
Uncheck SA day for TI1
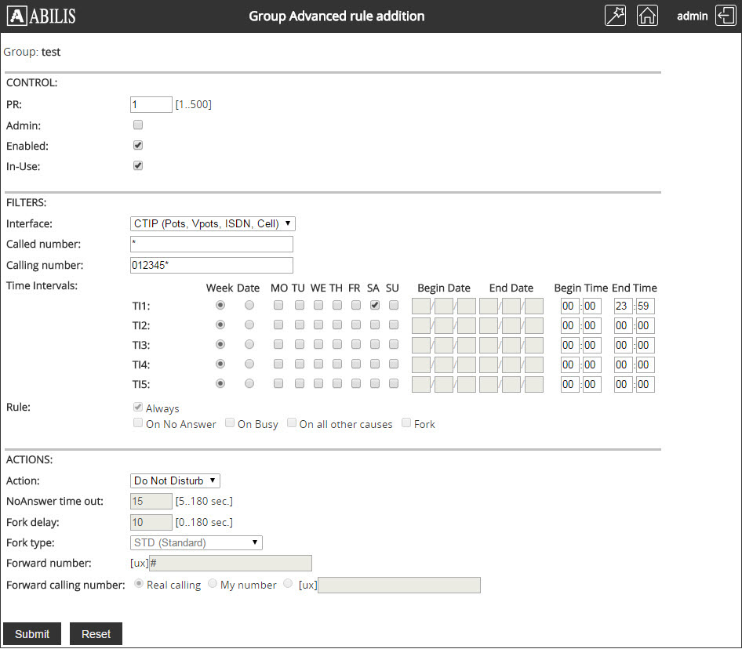375,305
